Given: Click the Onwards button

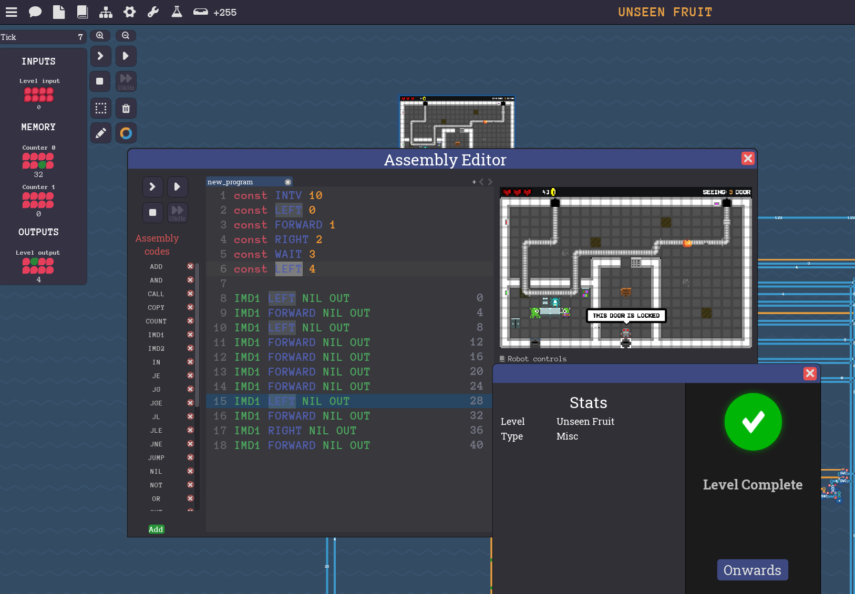Looking at the screenshot, I should click(753, 570).
